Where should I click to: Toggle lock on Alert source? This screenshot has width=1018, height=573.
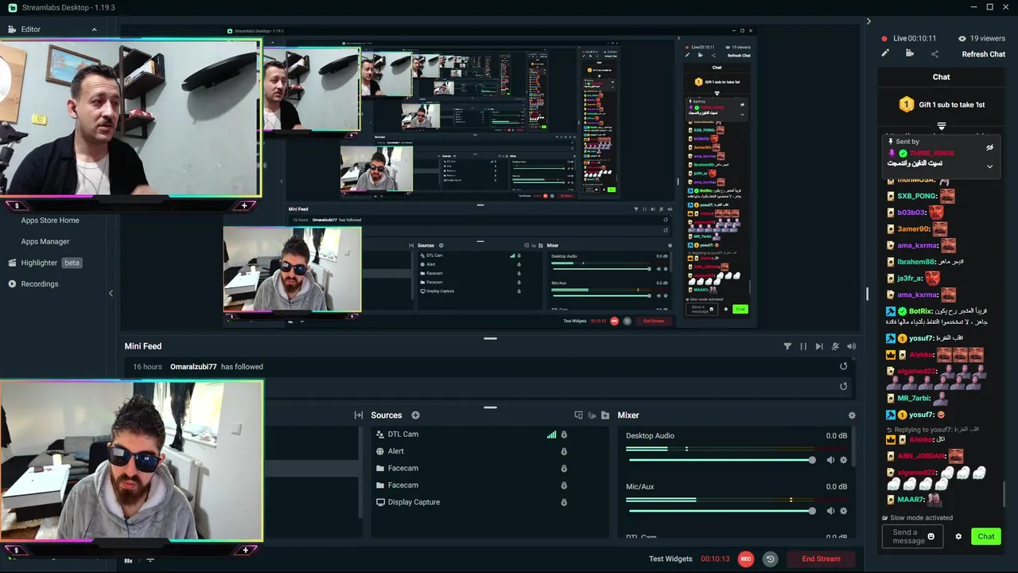pos(564,451)
